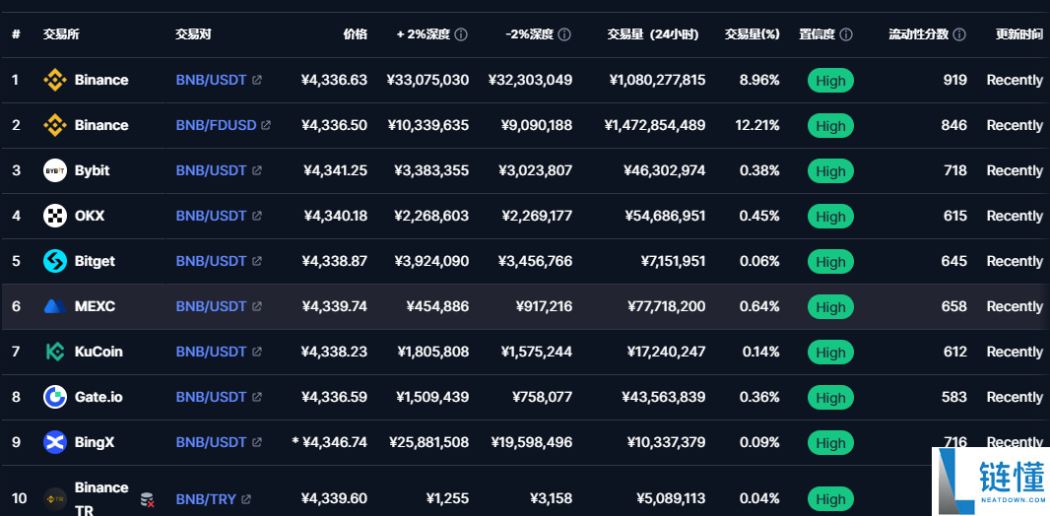This screenshot has width=1050, height=516.
Task: Open the OKX BNB/USDT pair link
Action: [x=211, y=217]
